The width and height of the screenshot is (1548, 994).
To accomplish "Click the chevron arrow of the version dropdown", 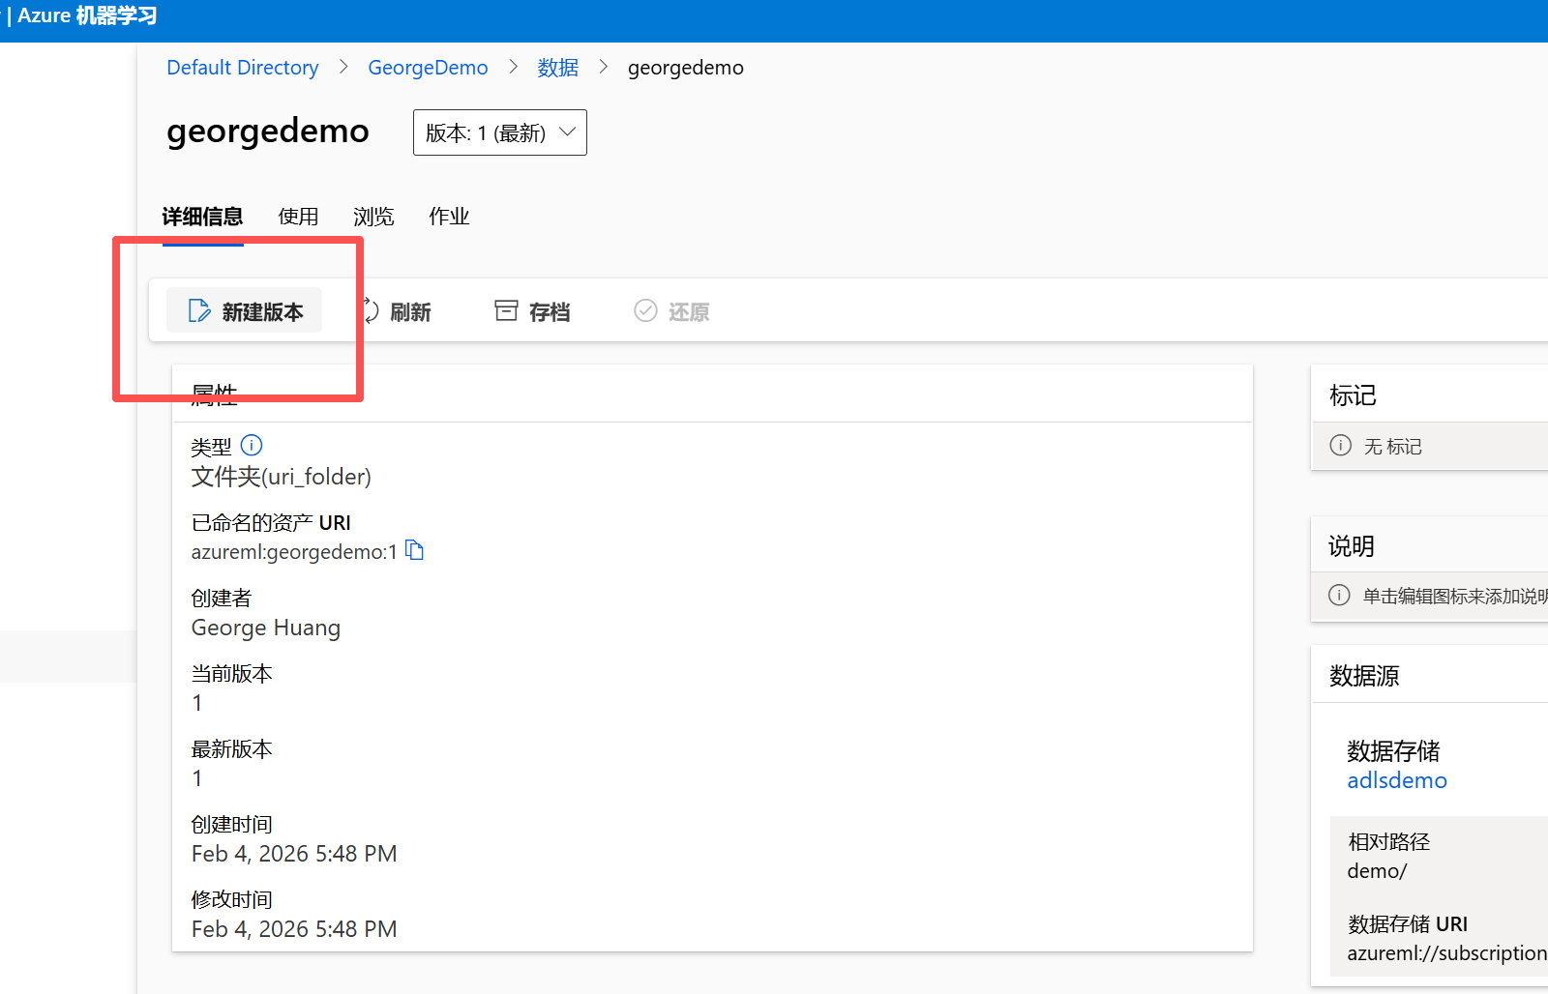I will [x=568, y=132].
